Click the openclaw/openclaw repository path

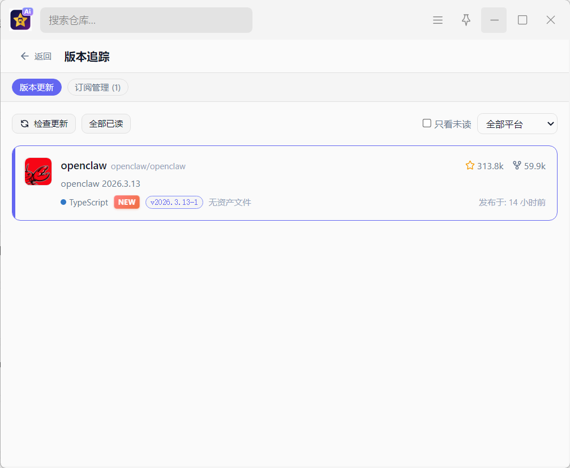pos(148,166)
